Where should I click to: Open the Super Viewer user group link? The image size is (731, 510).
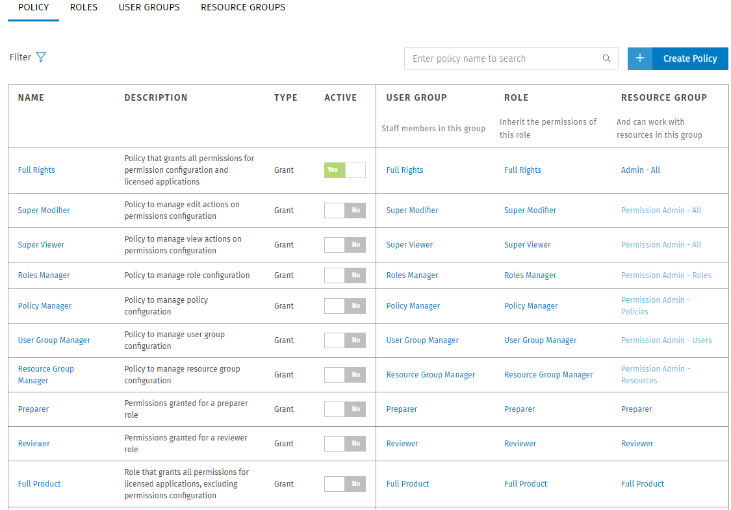[409, 245]
